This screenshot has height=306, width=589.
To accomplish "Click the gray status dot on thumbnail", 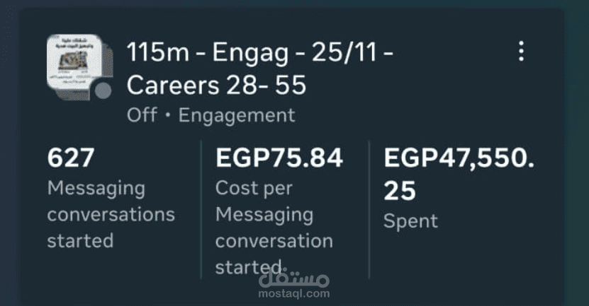I will pos(103,91).
